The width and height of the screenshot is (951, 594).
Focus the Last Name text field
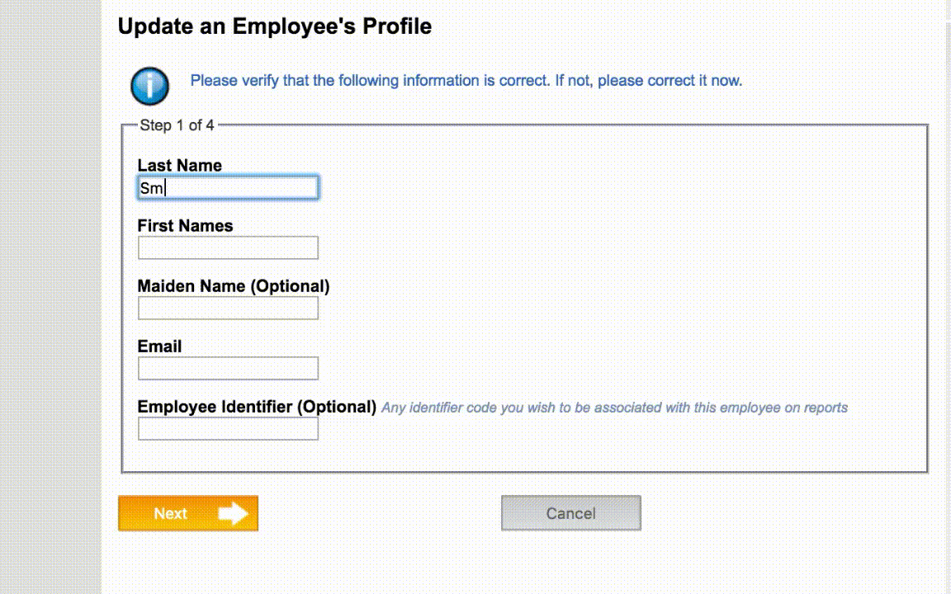228,187
